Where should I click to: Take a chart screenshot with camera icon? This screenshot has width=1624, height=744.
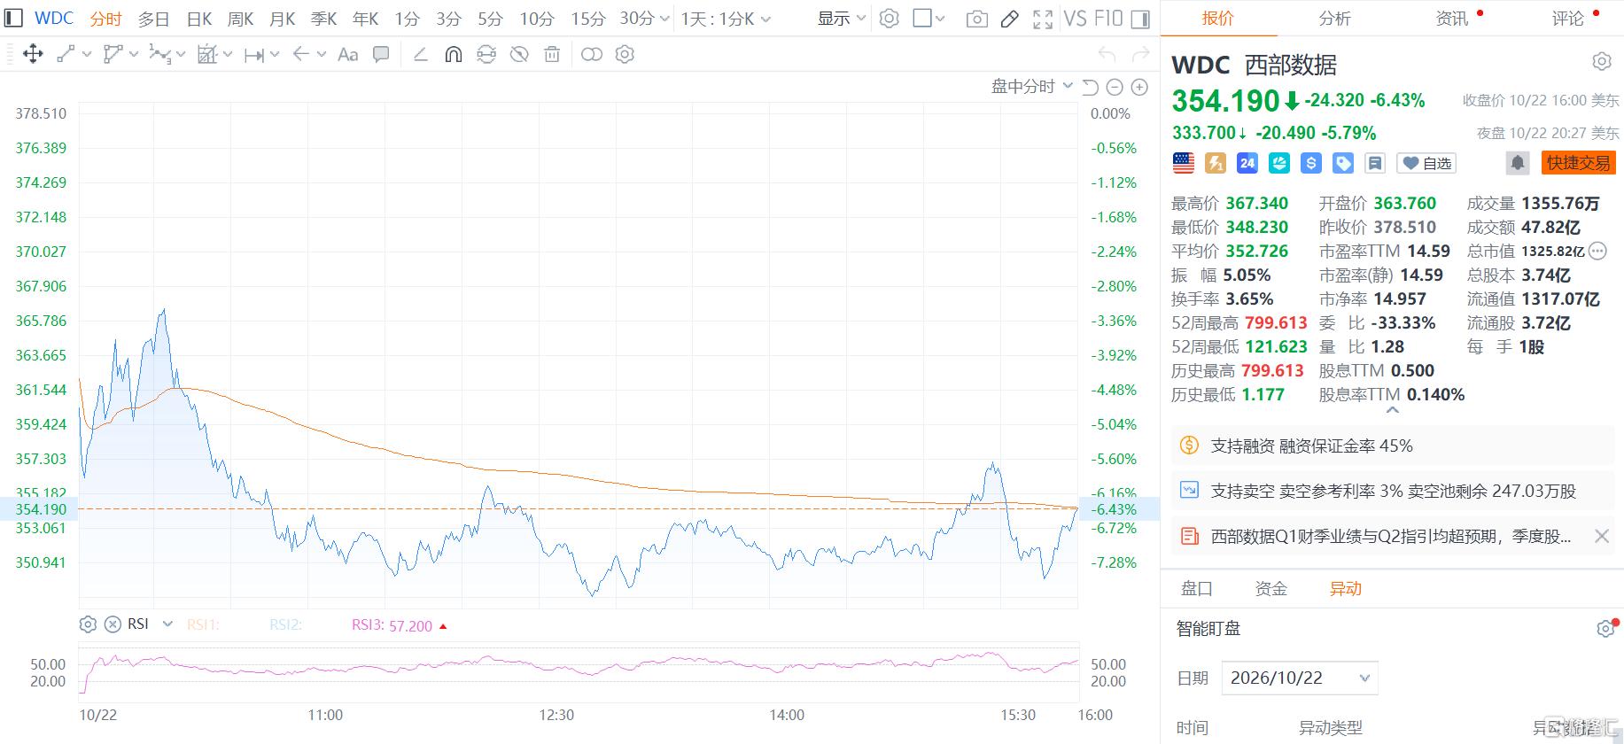tap(977, 19)
